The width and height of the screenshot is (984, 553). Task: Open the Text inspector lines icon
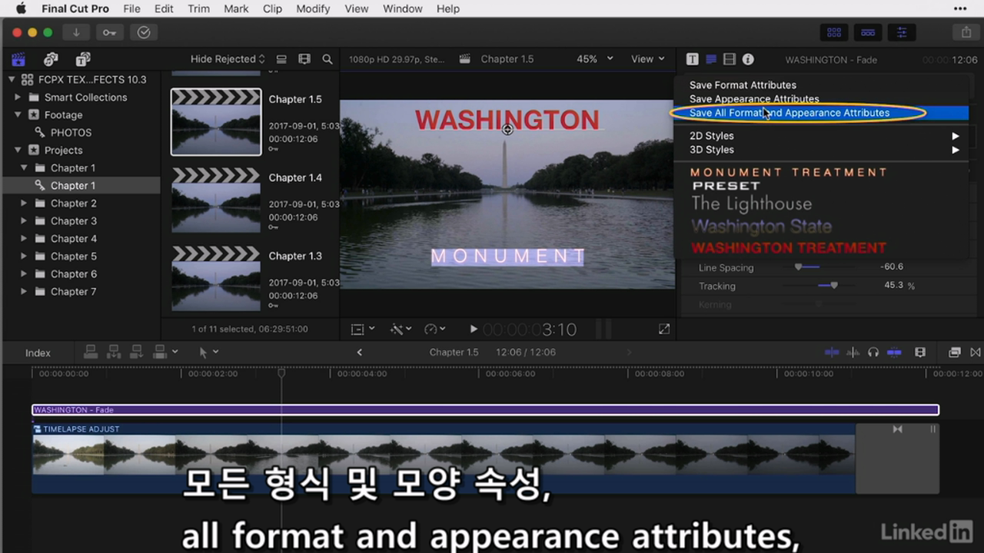click(711, 59)
